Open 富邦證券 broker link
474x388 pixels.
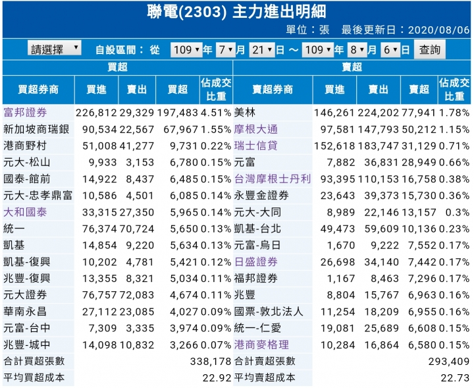26,113
